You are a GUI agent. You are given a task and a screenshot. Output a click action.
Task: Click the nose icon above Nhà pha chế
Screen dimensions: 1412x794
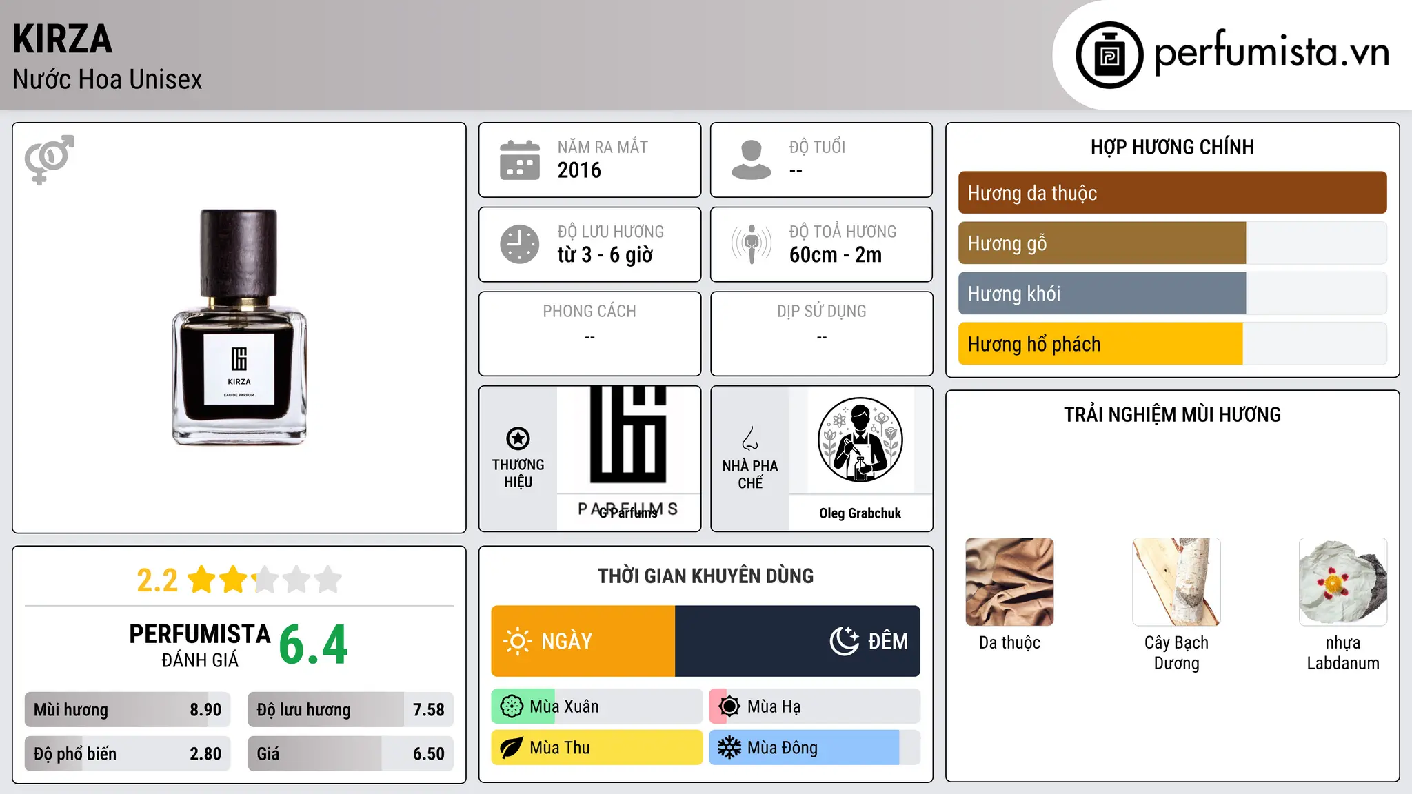[750, 438]
